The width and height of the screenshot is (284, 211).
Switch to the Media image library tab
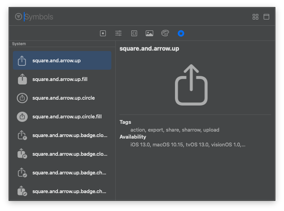point(149,33)
